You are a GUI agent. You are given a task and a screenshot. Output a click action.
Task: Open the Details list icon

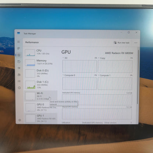coord(19,81)
